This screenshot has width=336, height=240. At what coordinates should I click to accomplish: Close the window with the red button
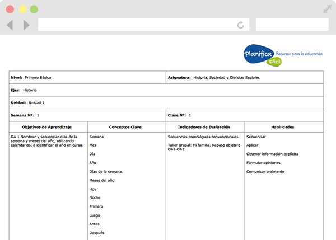tap(10, 10)
